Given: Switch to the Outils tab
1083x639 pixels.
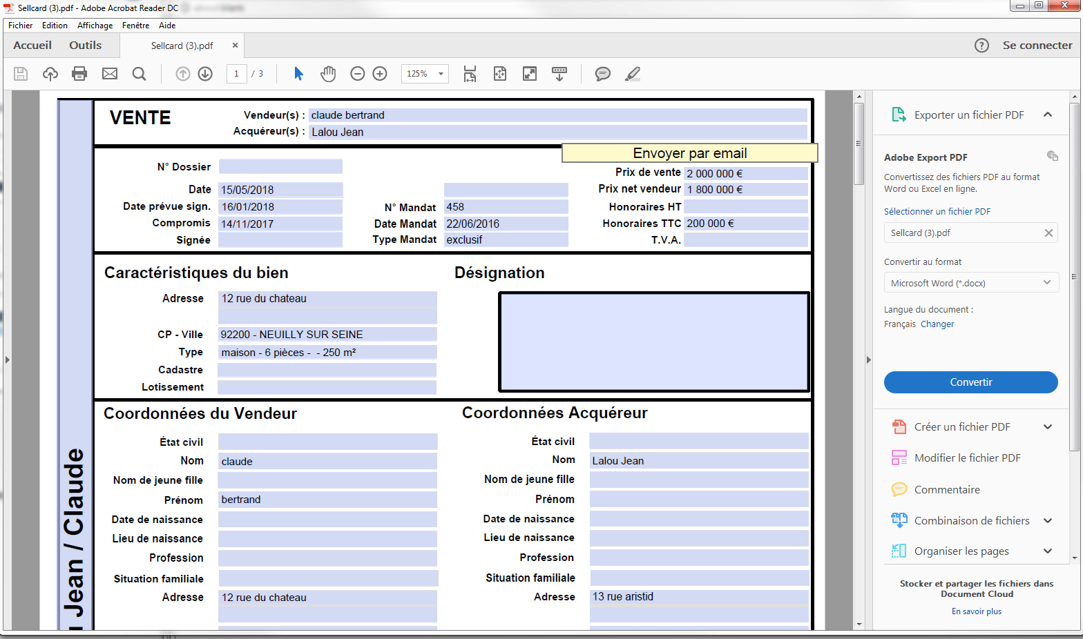Looking at the screenshot, I should tap(85, 46).
